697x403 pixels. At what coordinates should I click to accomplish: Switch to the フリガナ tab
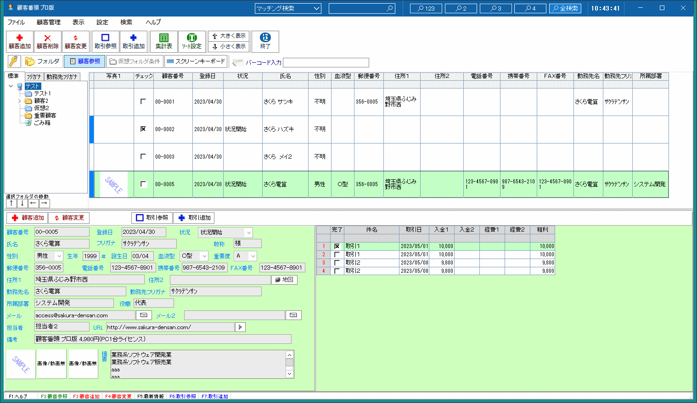point(34,77)
